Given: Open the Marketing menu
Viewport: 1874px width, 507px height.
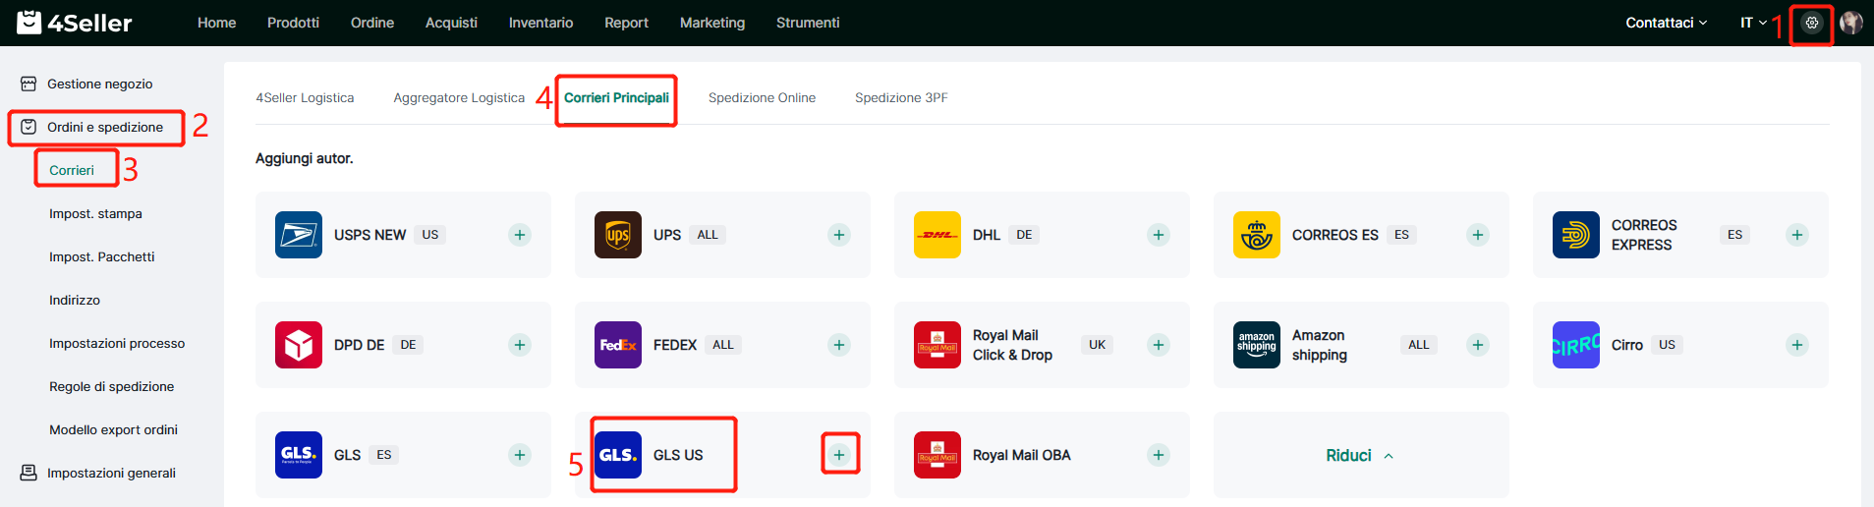Looking at the screenshot, I should (712, 23).
